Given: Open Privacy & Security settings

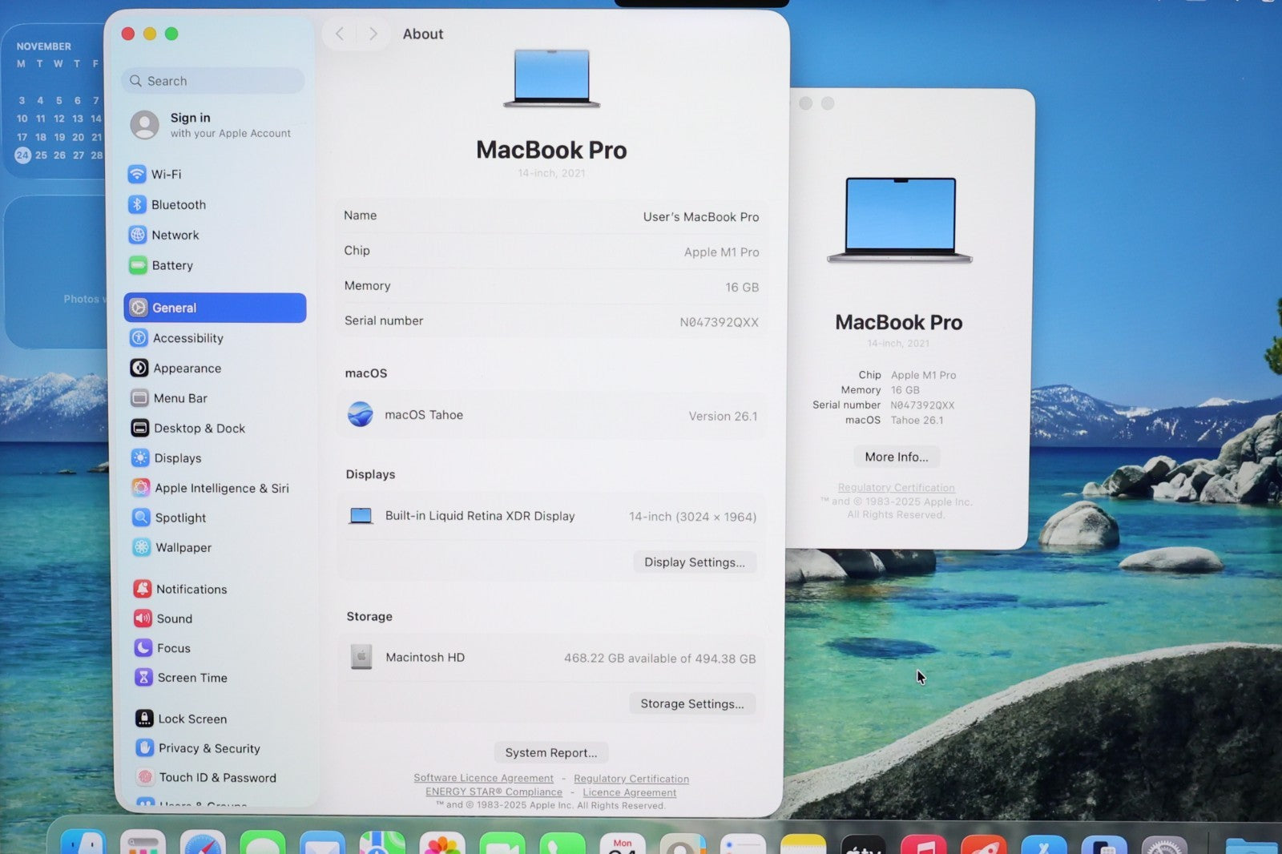Looking at the screenshot, I should (x=208, y=748).
